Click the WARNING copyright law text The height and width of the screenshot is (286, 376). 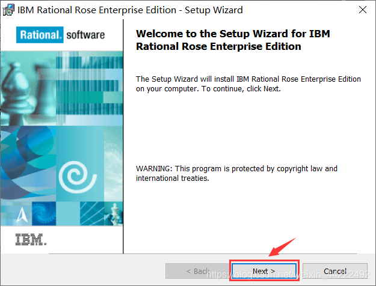(x=236, y=173)
